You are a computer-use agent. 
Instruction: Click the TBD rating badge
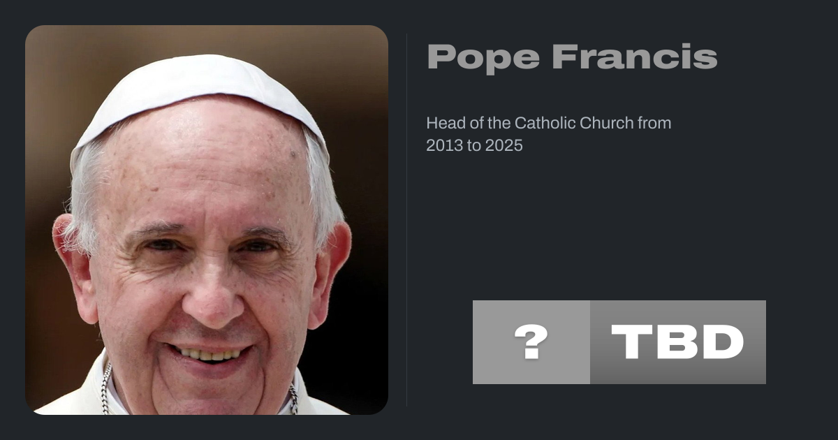tap(619, 342)
